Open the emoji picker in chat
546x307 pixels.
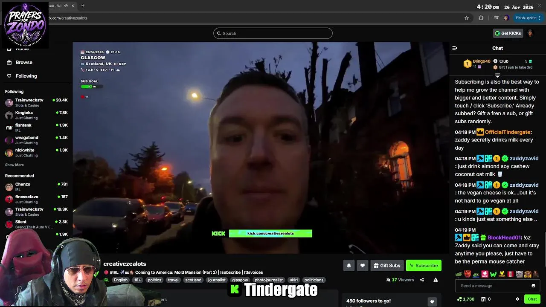pos(533,286)
